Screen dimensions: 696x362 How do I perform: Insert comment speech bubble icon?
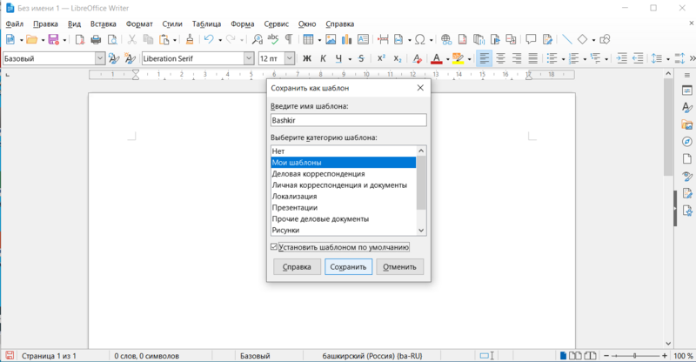531,39
